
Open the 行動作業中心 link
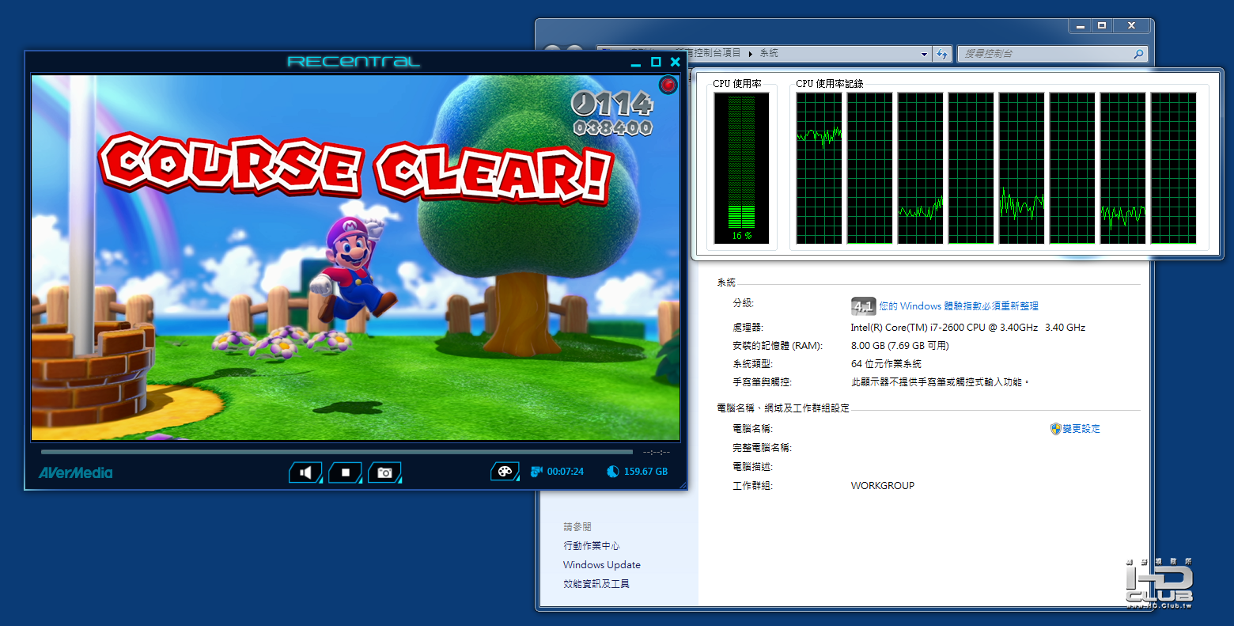591,546
